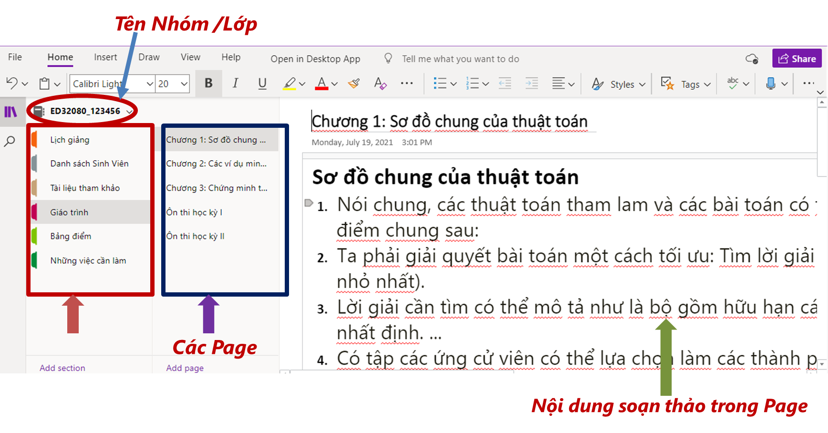This screenshot has width=828, height=433.
Task: Click the Dictate microphone icon
Action: tap(770, 84)
